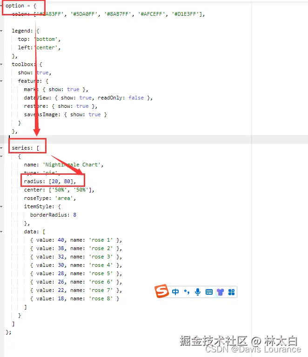The image size is (308, 357).
Task: Click the 'rose 4' data row
Action: (x=76, y=265)
